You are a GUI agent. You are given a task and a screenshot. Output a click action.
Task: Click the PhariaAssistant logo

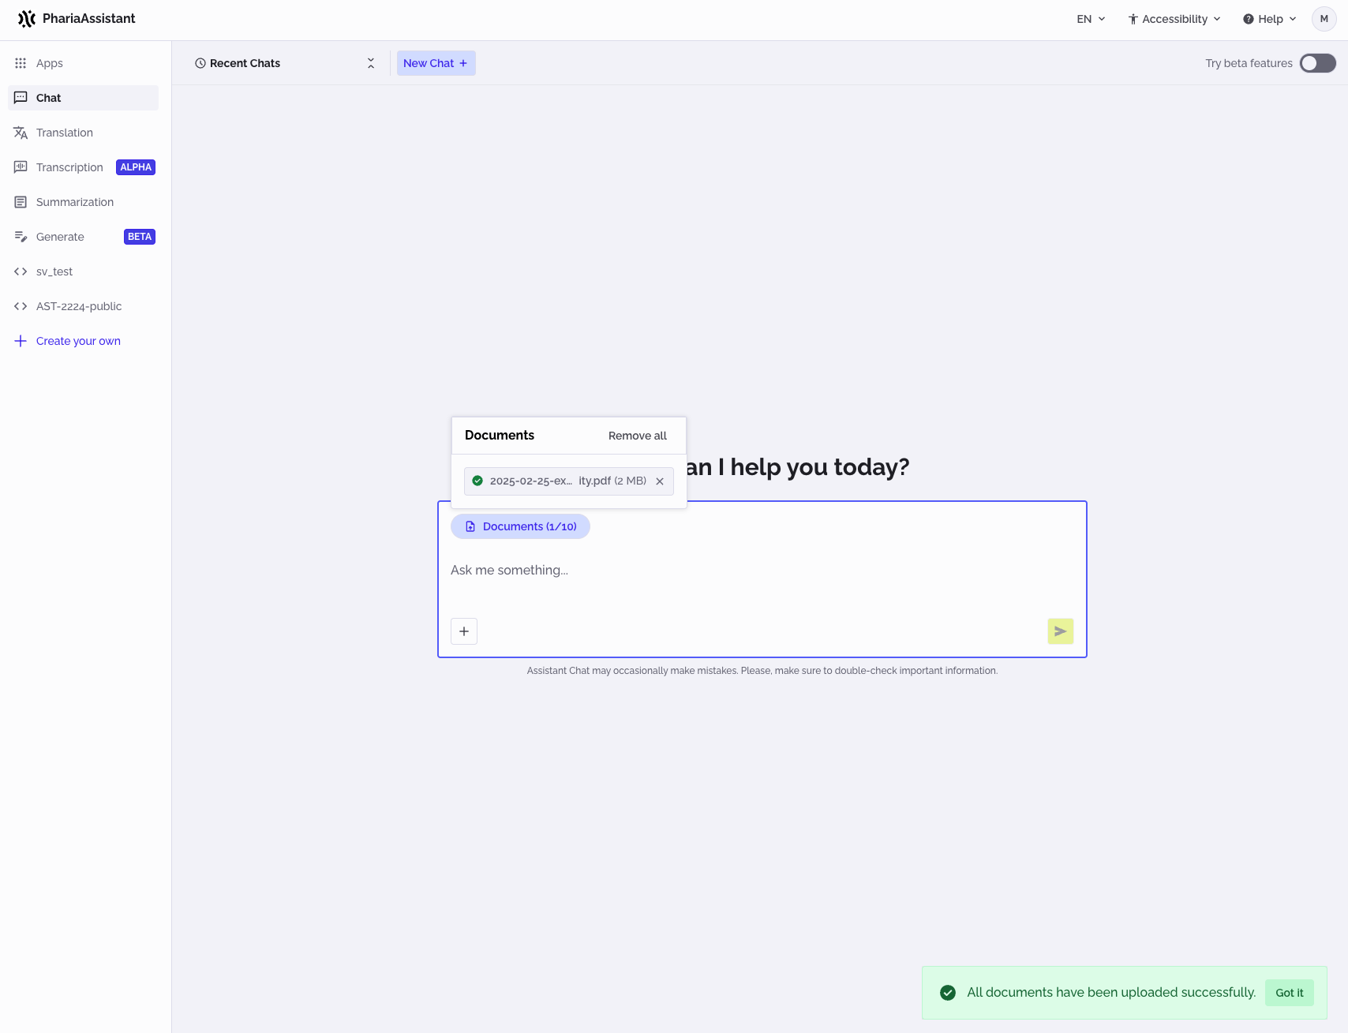click(76, 18)
